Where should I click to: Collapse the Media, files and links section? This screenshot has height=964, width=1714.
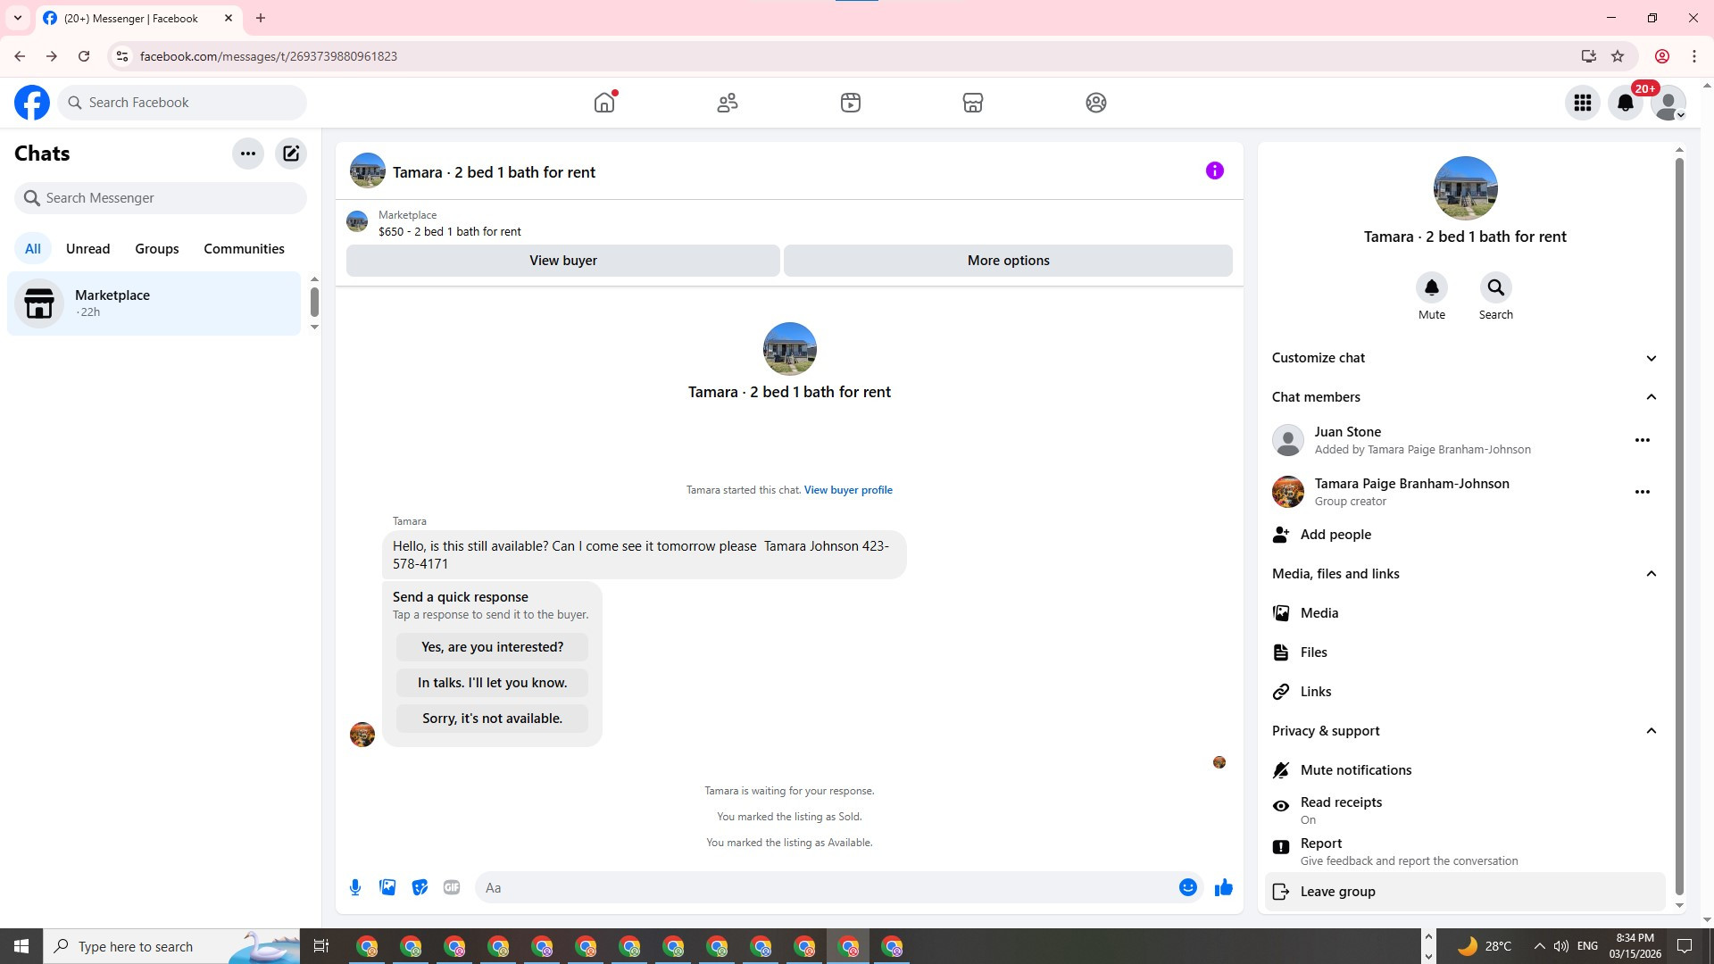tap(1465, 574)
